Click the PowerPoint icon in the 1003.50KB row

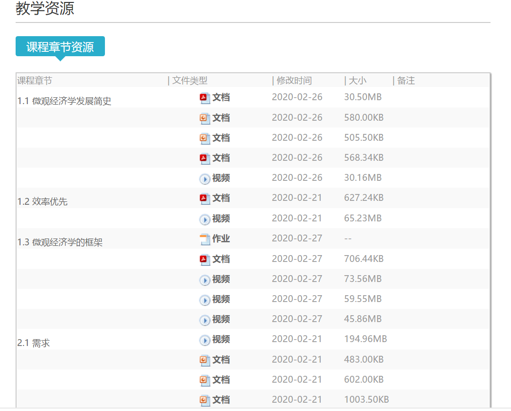(x=204, y=400)
